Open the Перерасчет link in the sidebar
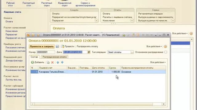This screenshot has height=110, width=197. pos(11,35)
